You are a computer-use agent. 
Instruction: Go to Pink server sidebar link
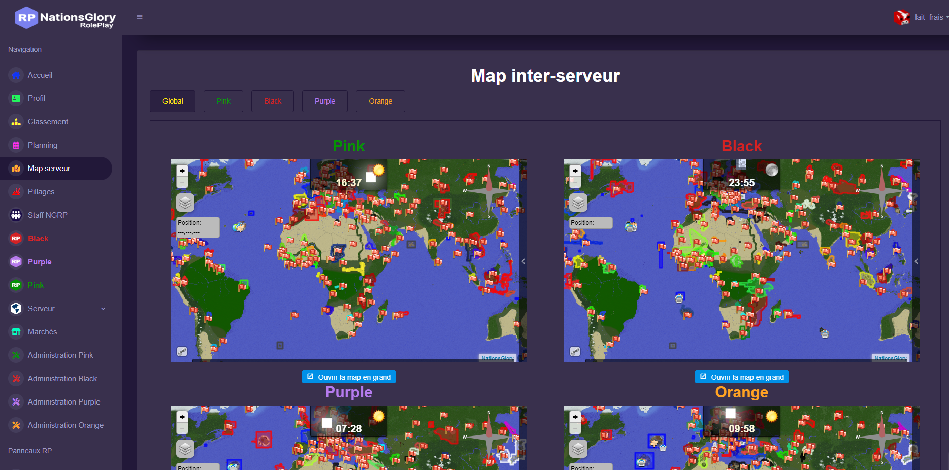click(x=36, y=285)
